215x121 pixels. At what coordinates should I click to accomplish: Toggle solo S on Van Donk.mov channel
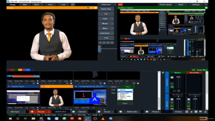[x=172, y=103]
